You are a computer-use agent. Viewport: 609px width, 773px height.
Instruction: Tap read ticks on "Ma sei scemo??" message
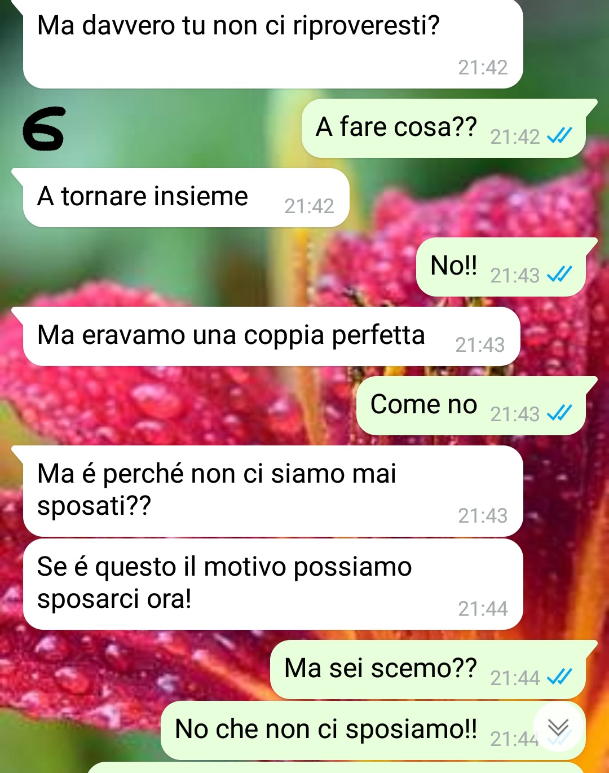pos(560,677)
